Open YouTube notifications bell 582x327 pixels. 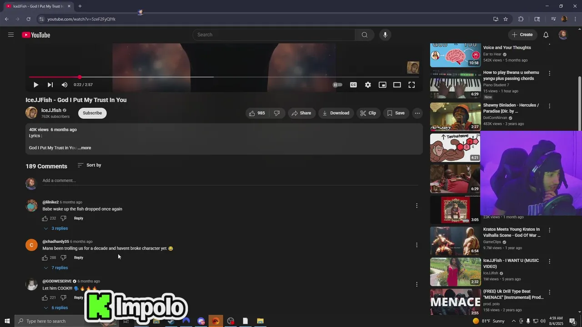[546, 35]
